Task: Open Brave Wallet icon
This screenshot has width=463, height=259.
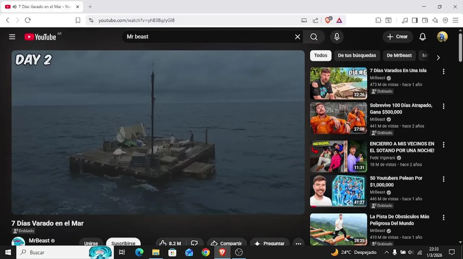Action: pos(425,21)
